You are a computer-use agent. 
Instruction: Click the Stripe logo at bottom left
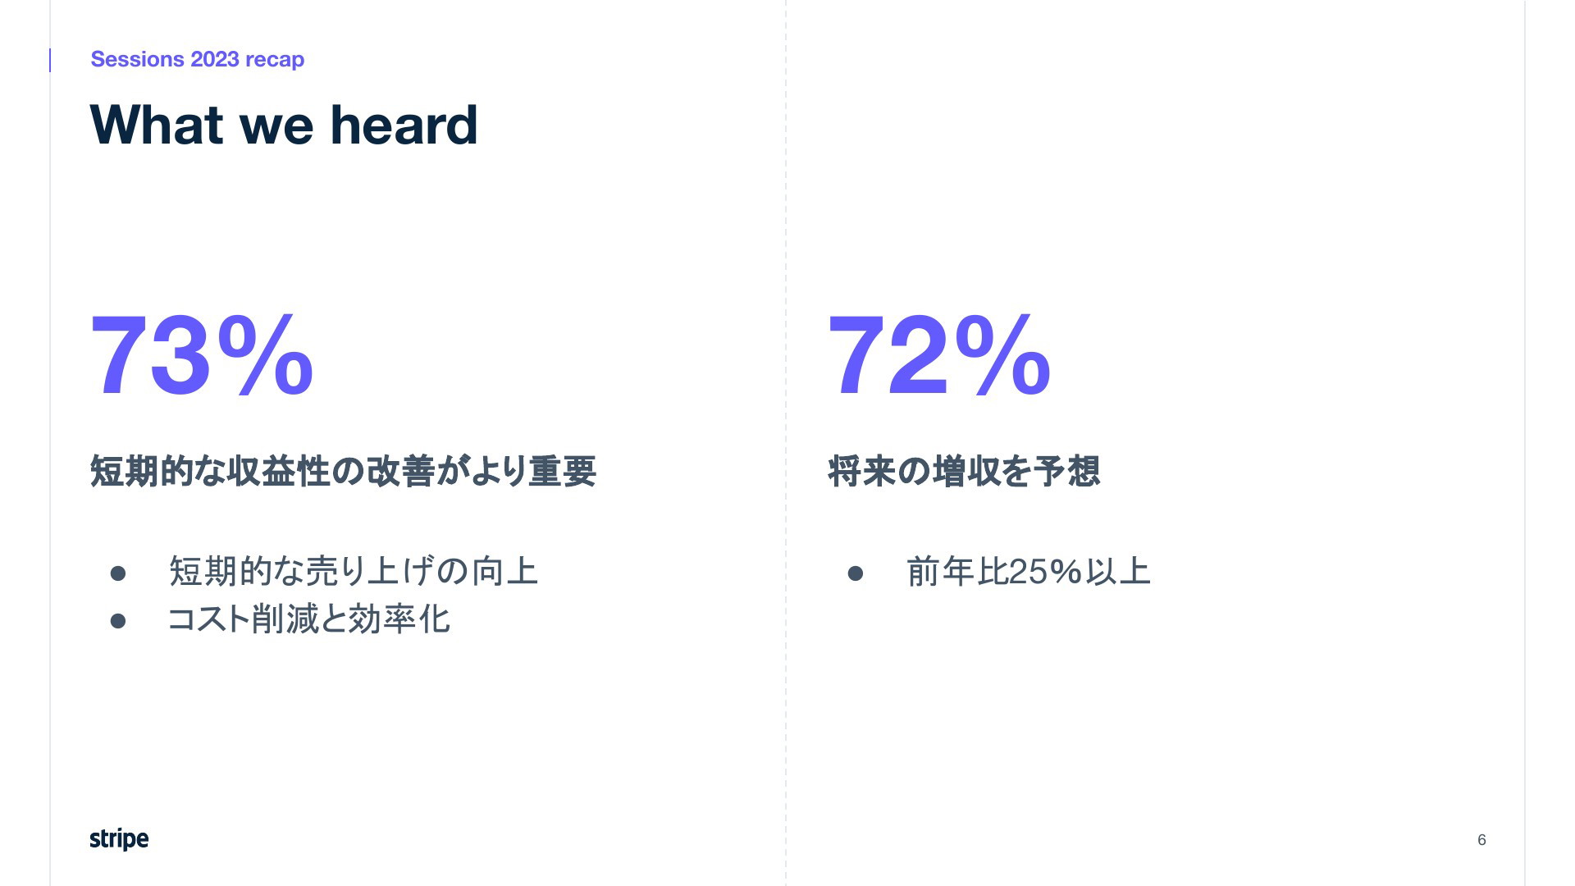click(x=119, y=838)
